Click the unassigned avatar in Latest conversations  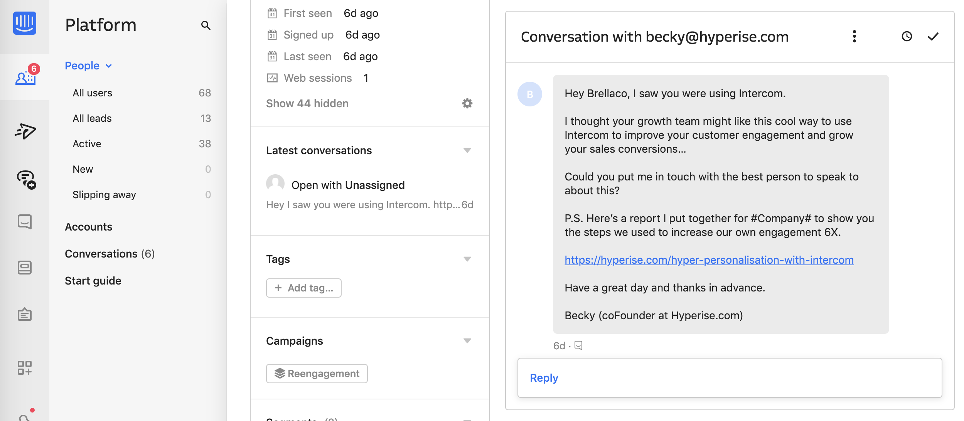click(275, 184)
